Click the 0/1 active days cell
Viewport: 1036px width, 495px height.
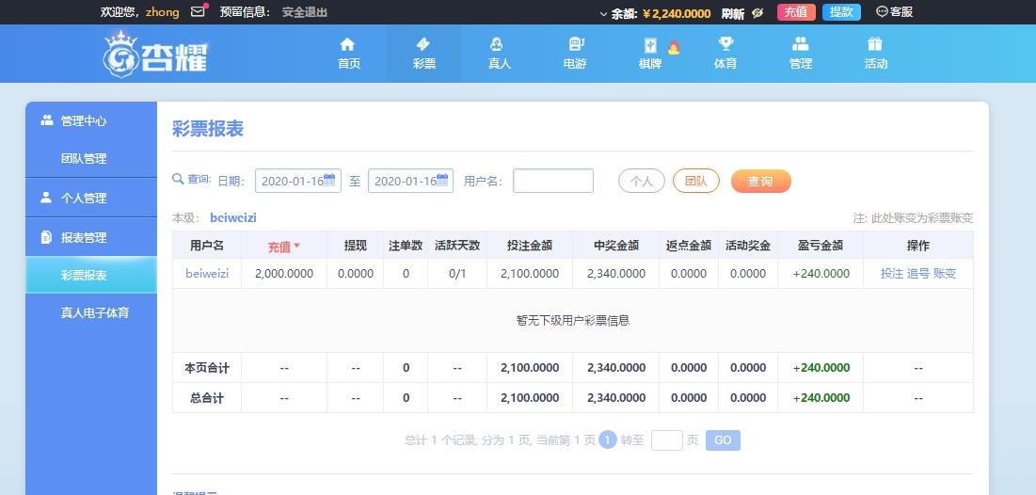pos(457,273)
